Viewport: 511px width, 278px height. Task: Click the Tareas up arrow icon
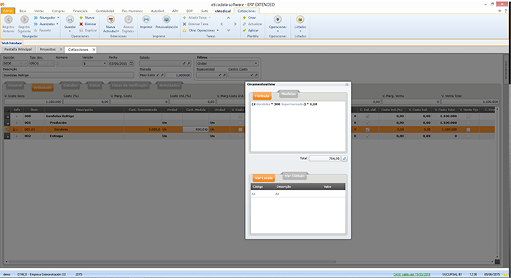pos(228,17)
